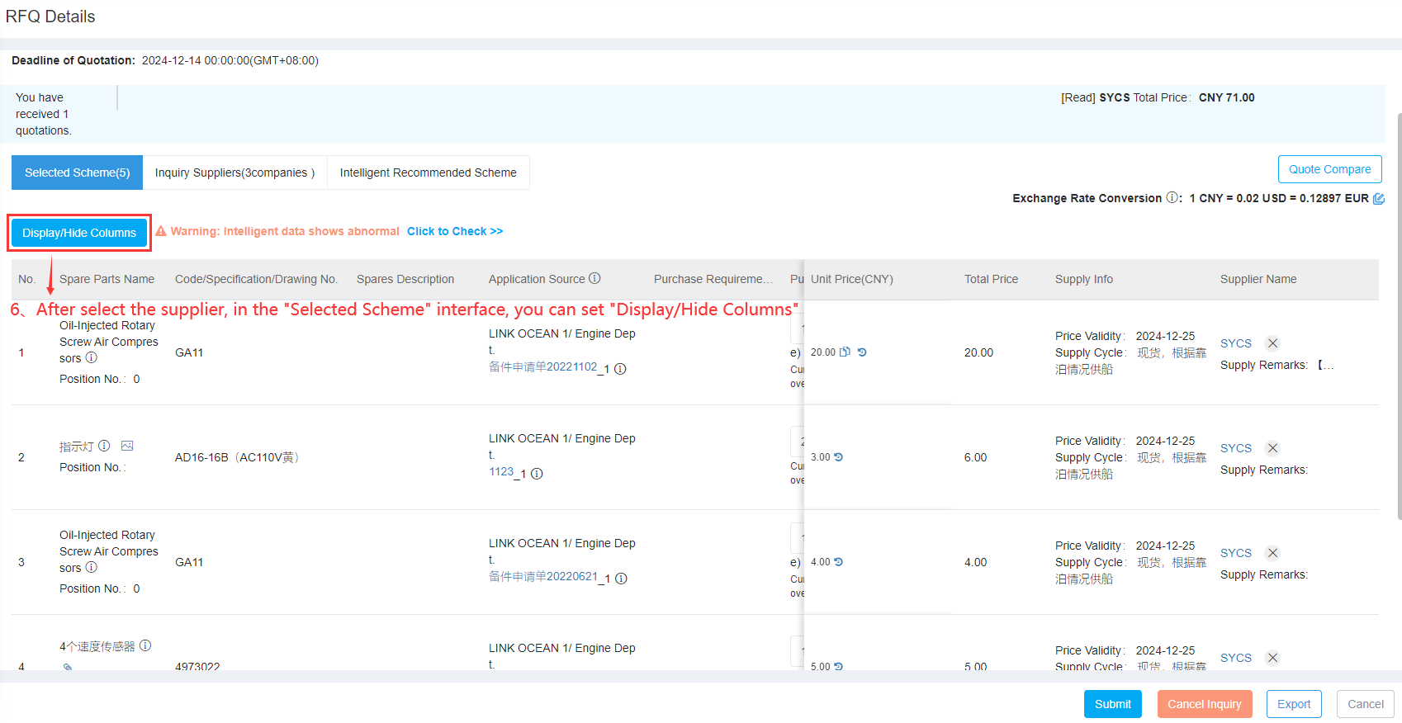Click code cell 4973022

point(197,667)
